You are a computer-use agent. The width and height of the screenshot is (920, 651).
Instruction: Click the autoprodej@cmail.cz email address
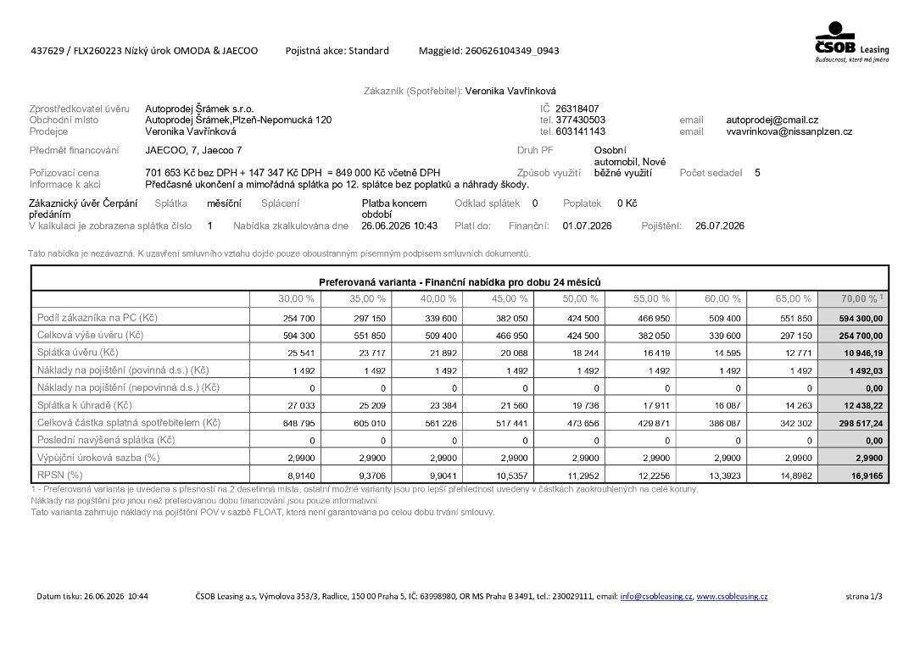point(772,120)
